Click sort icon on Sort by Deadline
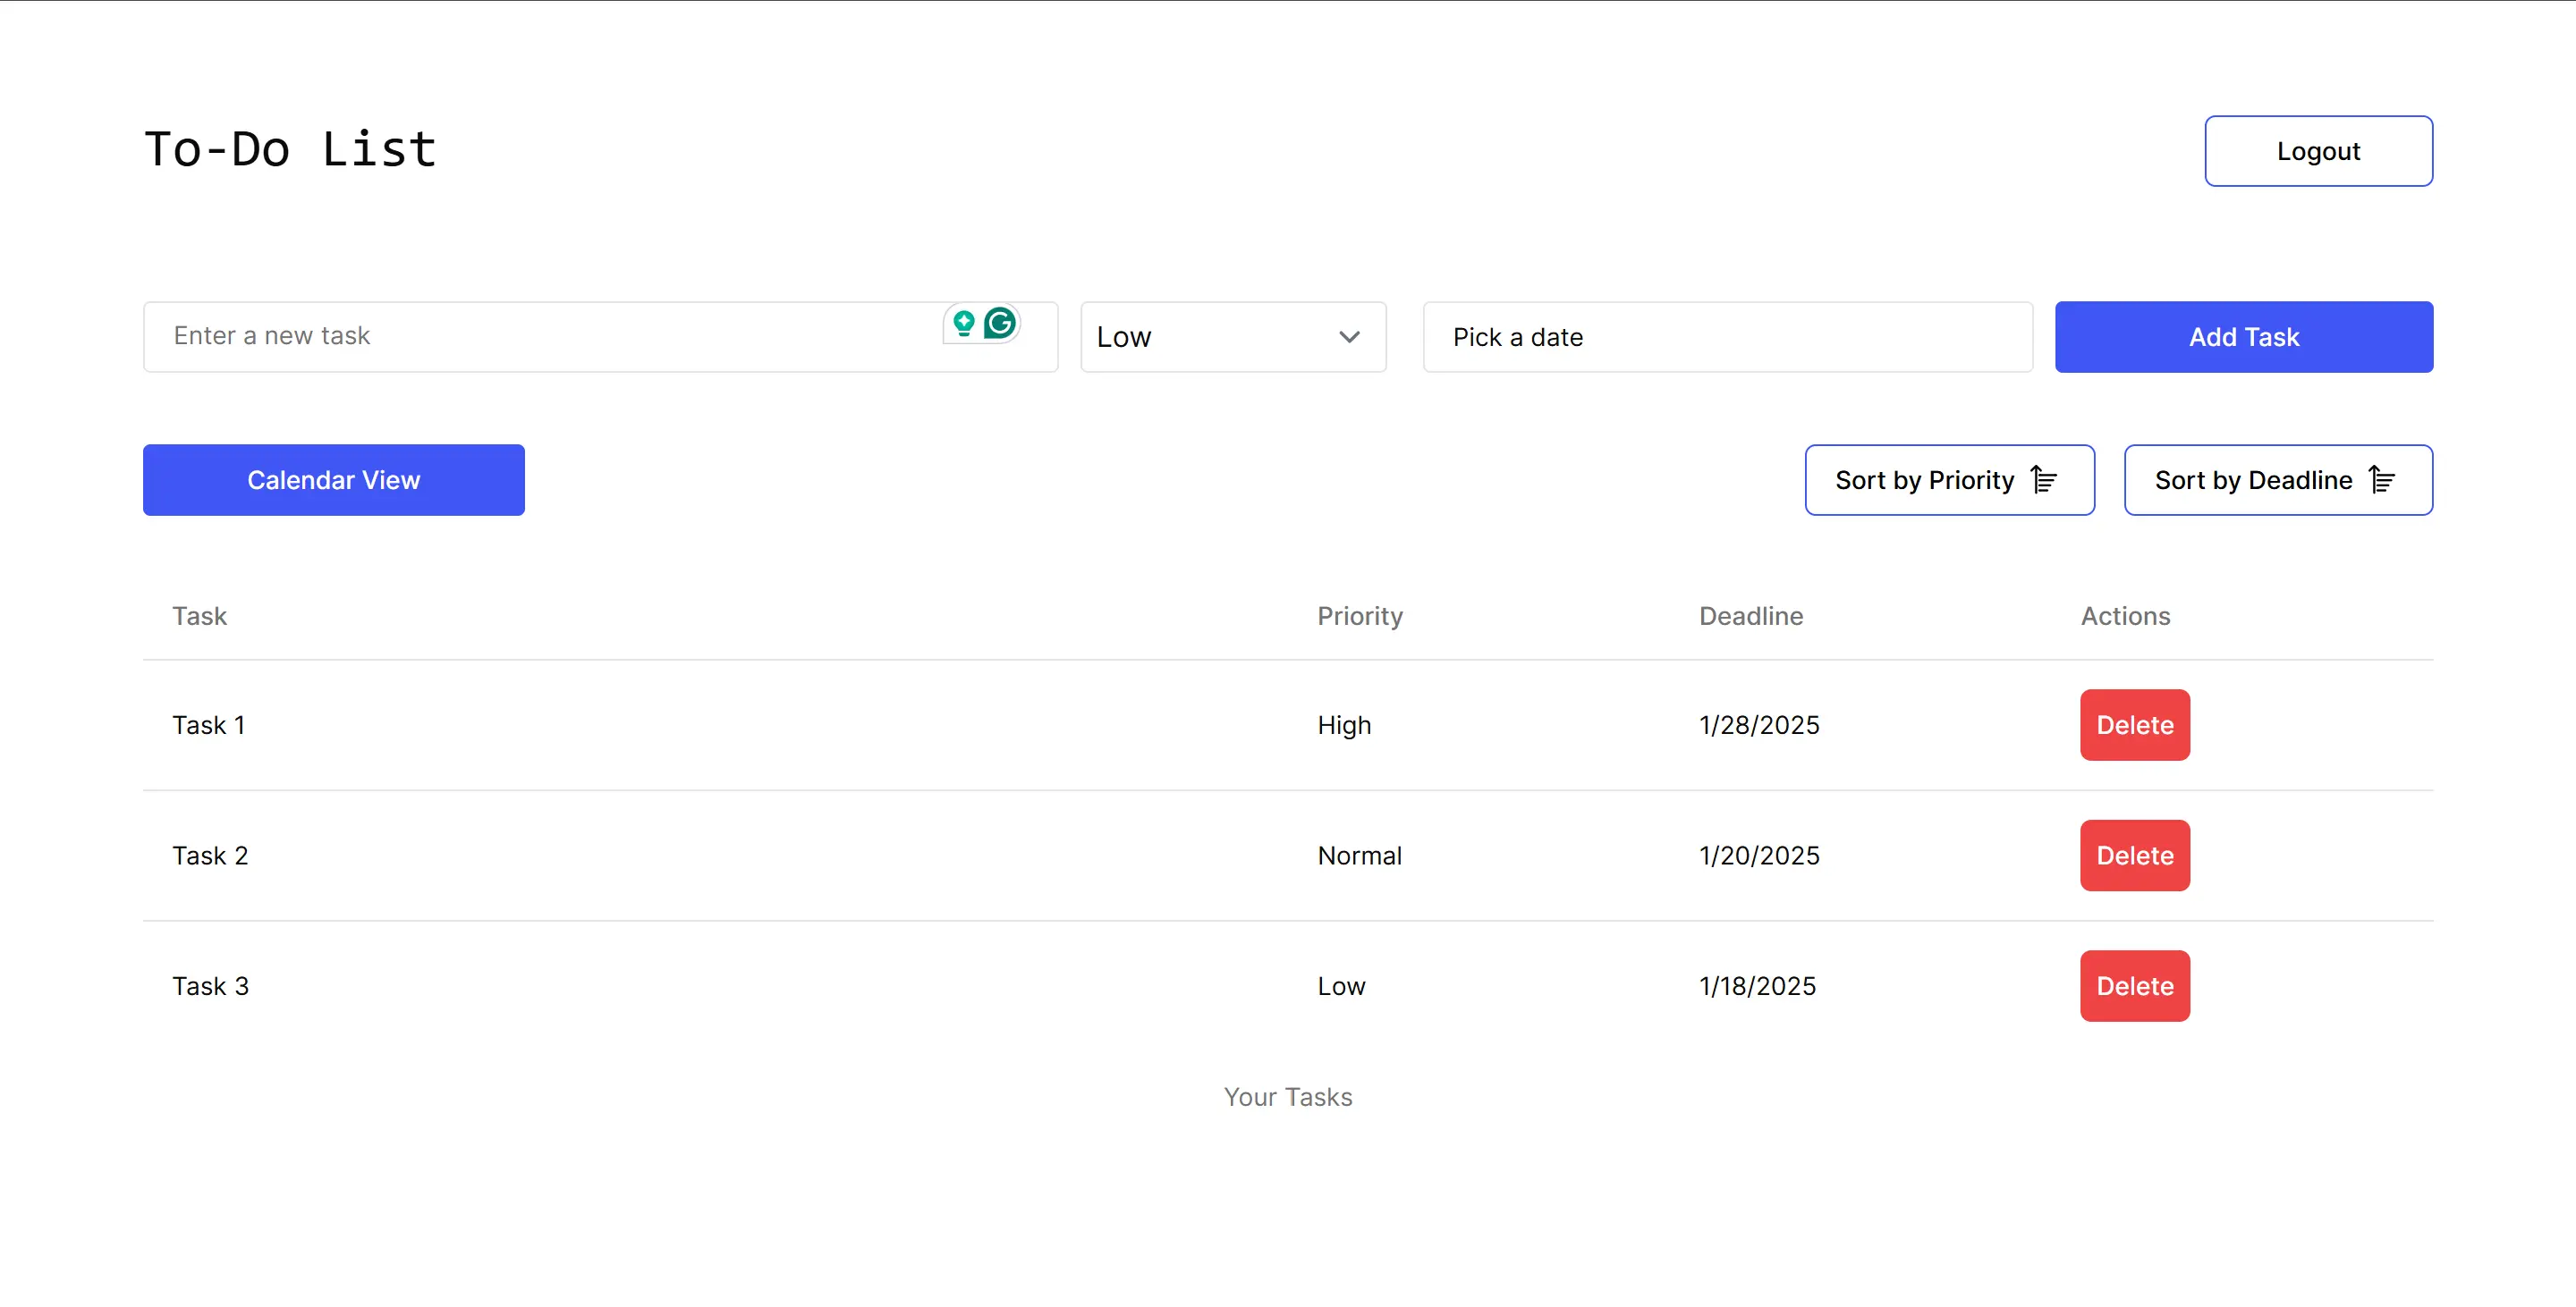Screen dimensions: 2576x1307 pyautogui.click(x=2382, y=480)
